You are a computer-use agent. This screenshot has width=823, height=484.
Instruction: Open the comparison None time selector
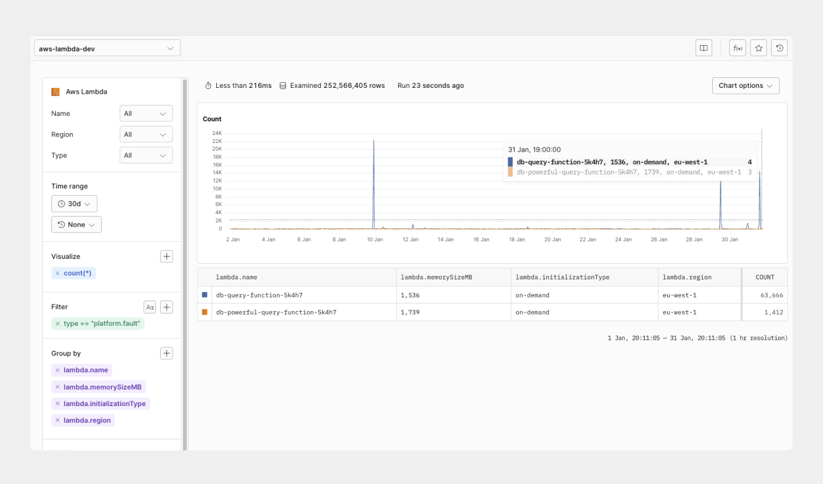click(76, 224)
